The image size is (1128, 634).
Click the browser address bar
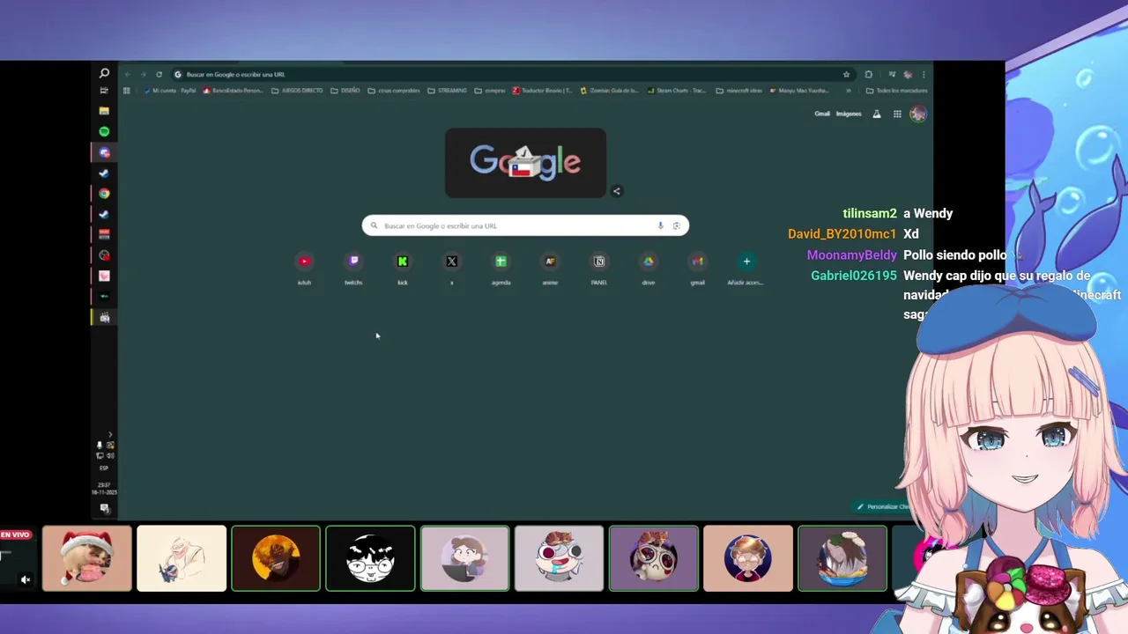(511, 75)
